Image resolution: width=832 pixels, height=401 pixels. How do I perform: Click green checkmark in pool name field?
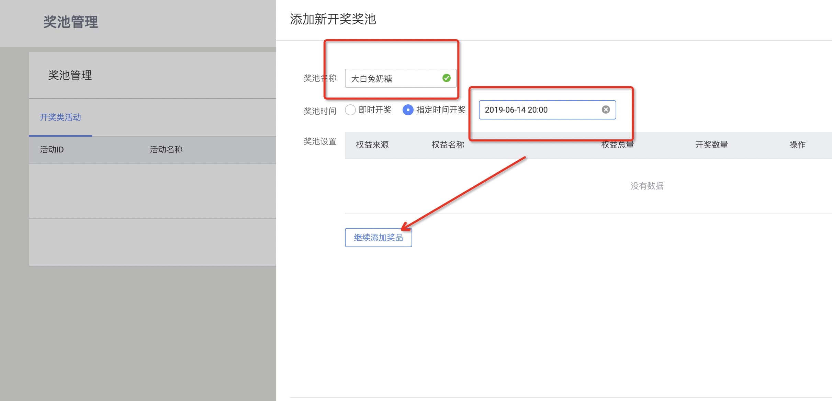(446, 78)
